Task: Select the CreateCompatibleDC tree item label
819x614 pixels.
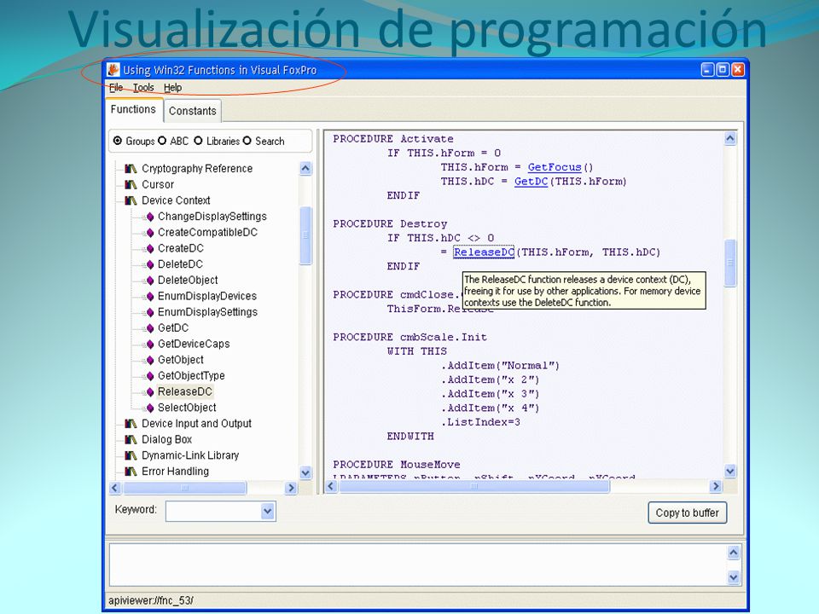Action: pos(208,232)
